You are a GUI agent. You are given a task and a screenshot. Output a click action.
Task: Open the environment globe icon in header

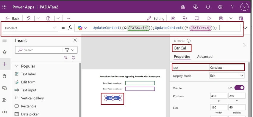[x=183, y=7]
